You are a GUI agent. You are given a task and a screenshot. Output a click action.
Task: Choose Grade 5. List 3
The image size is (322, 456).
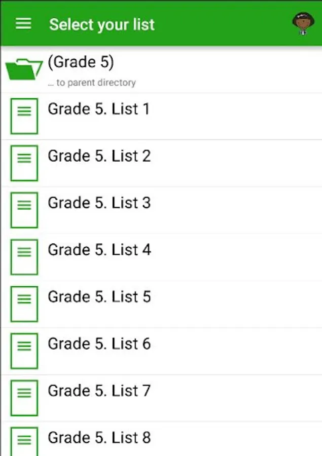click(161, 210)
